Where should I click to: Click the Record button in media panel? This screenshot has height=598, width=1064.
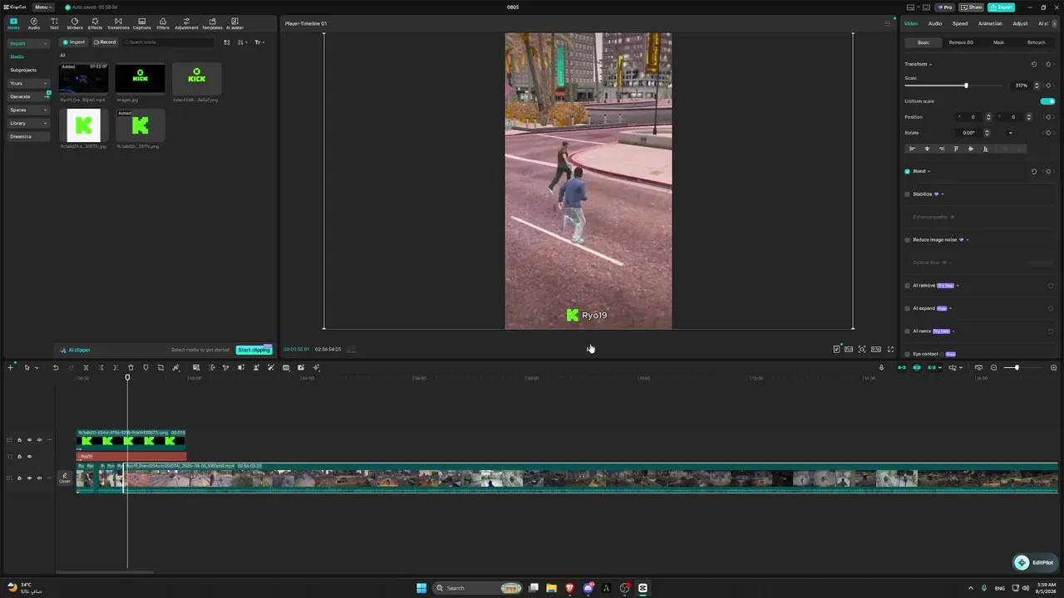point(105,42)
